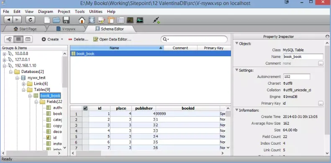Open the Utilities menu
The image size is (331, 163).
(x=96, y=12)
